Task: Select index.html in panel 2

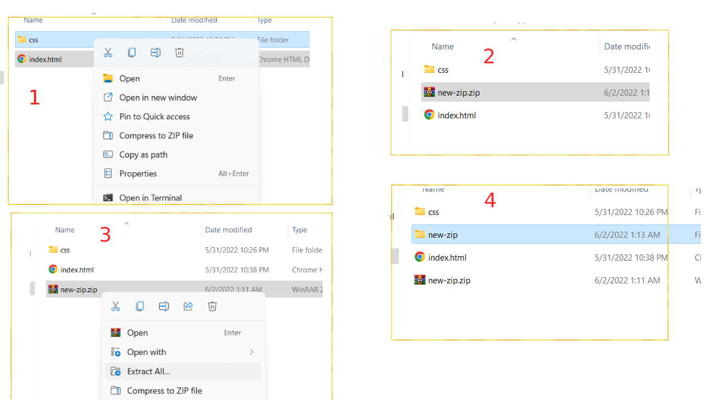Action: pyautogui.click(x=535, y=115)
